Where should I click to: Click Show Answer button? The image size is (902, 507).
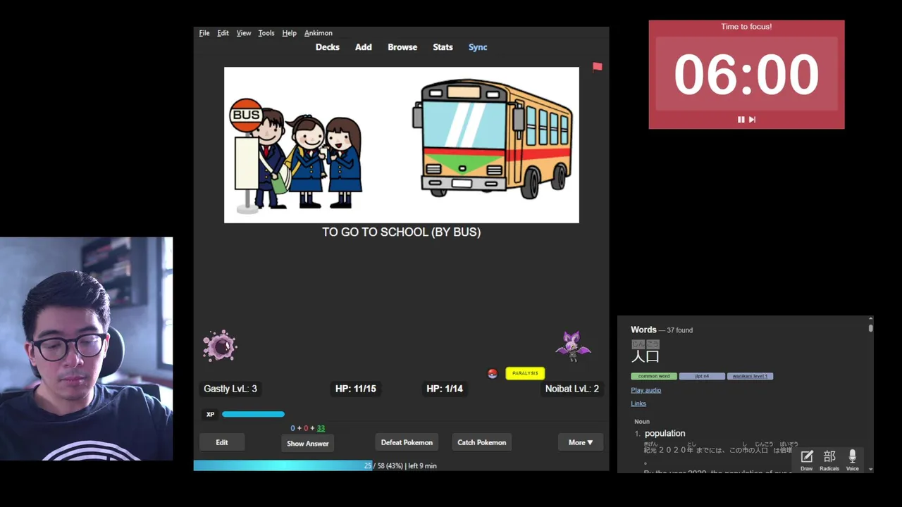308,443
